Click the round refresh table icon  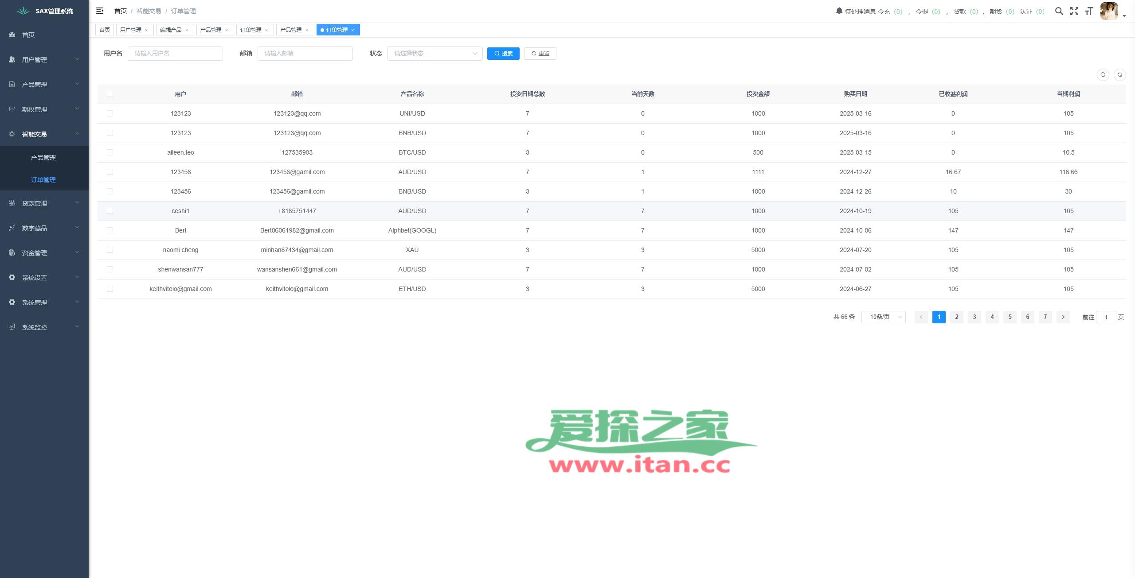click(1119, 75)
